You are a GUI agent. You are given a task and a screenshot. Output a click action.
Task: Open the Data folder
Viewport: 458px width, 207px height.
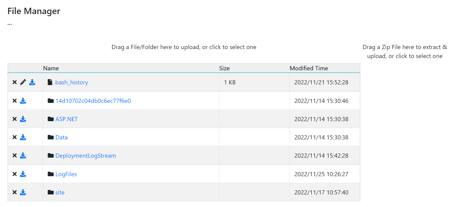61,137
